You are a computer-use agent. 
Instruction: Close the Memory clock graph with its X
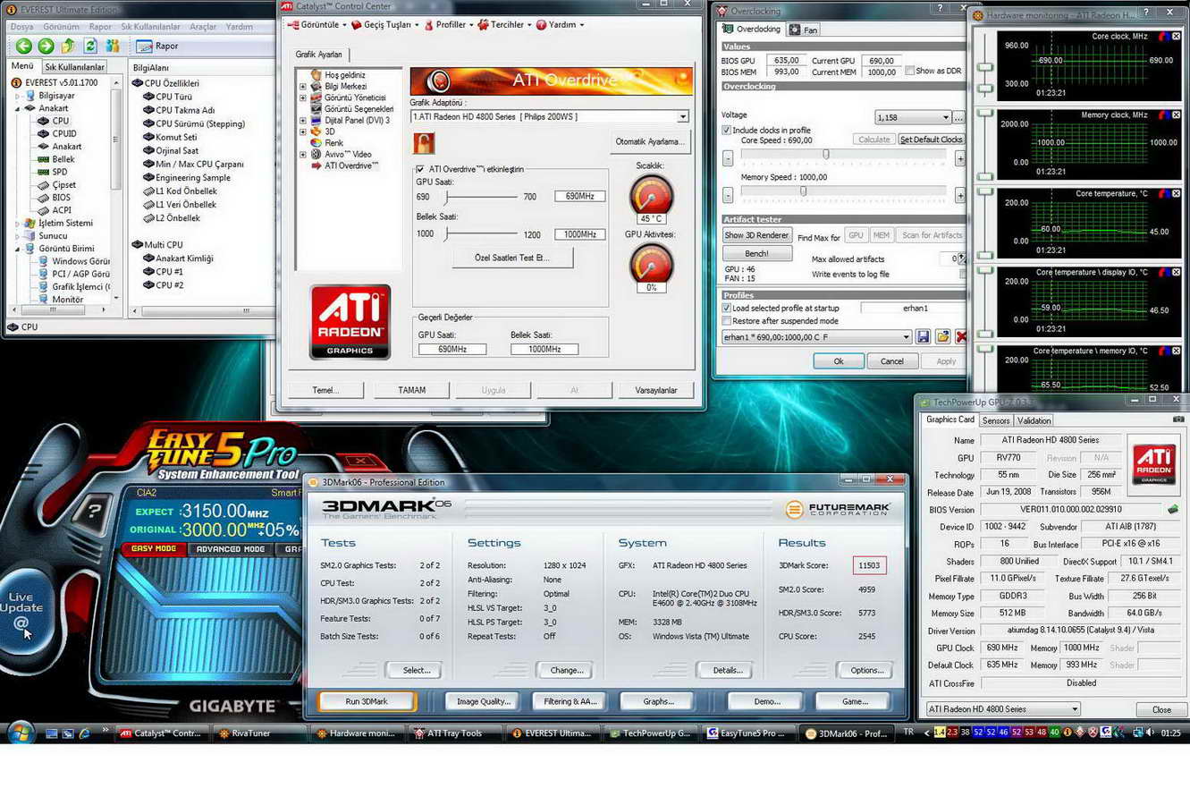pyautogui.click(x=1177, y=114)
